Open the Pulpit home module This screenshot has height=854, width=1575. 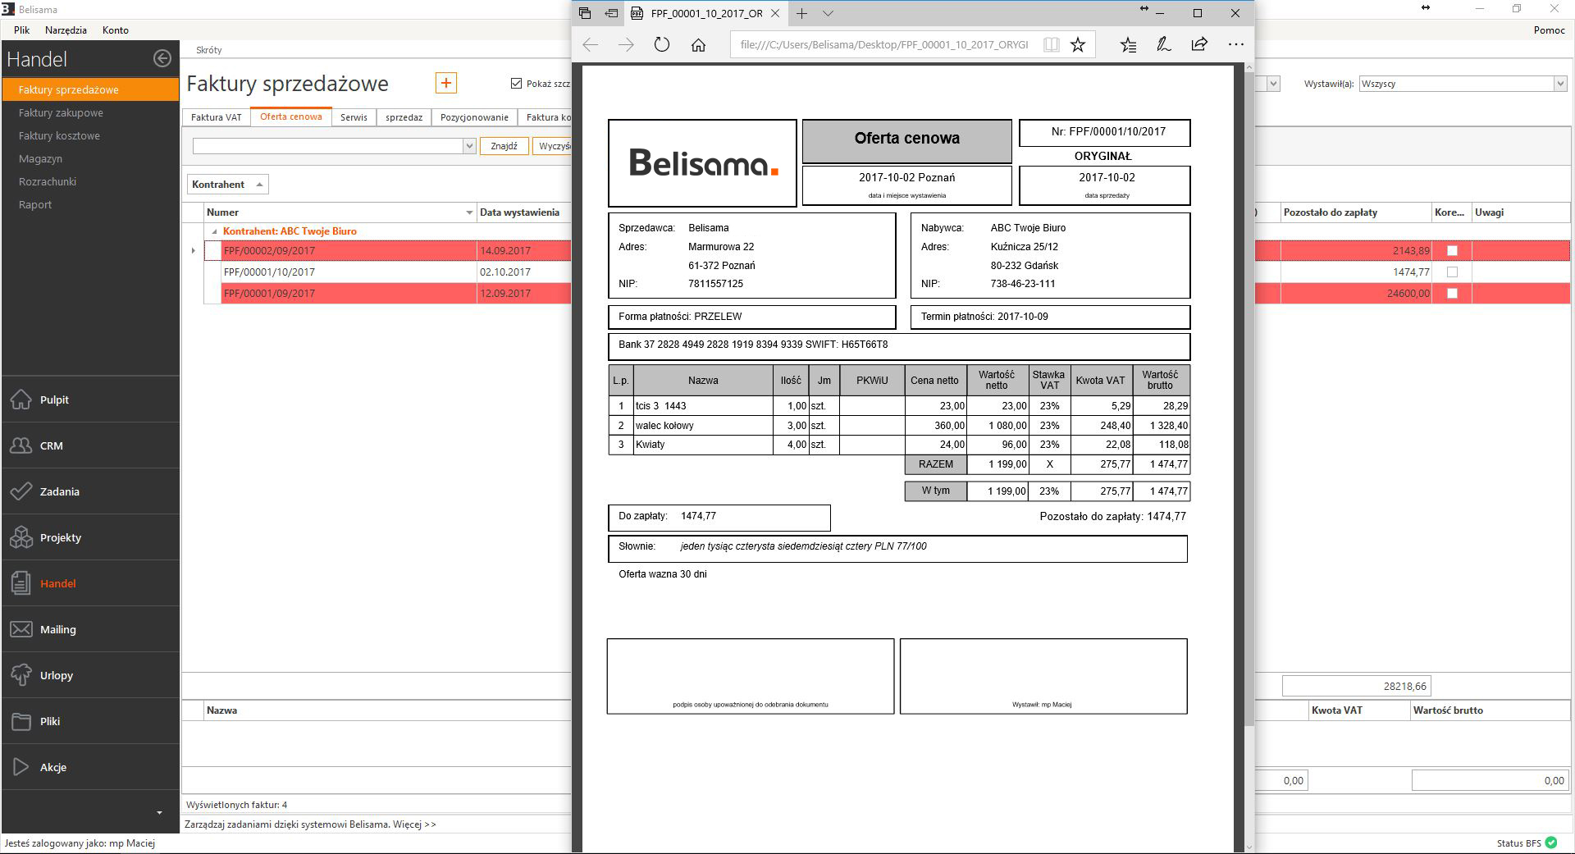(54, 400)
